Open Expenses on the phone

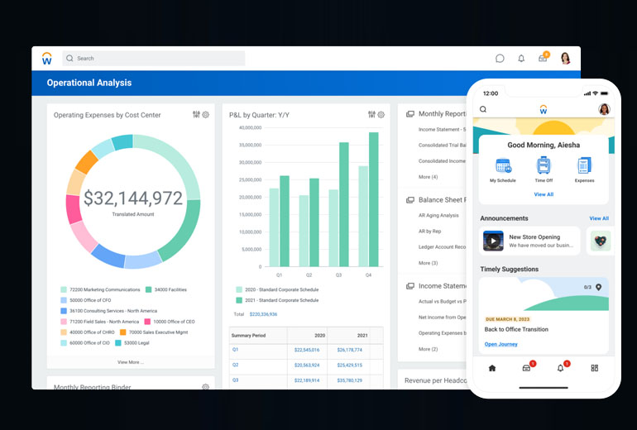click(584, 170)
